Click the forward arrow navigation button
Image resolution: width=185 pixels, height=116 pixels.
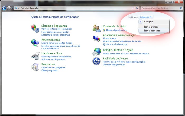[x=9, y=8]
